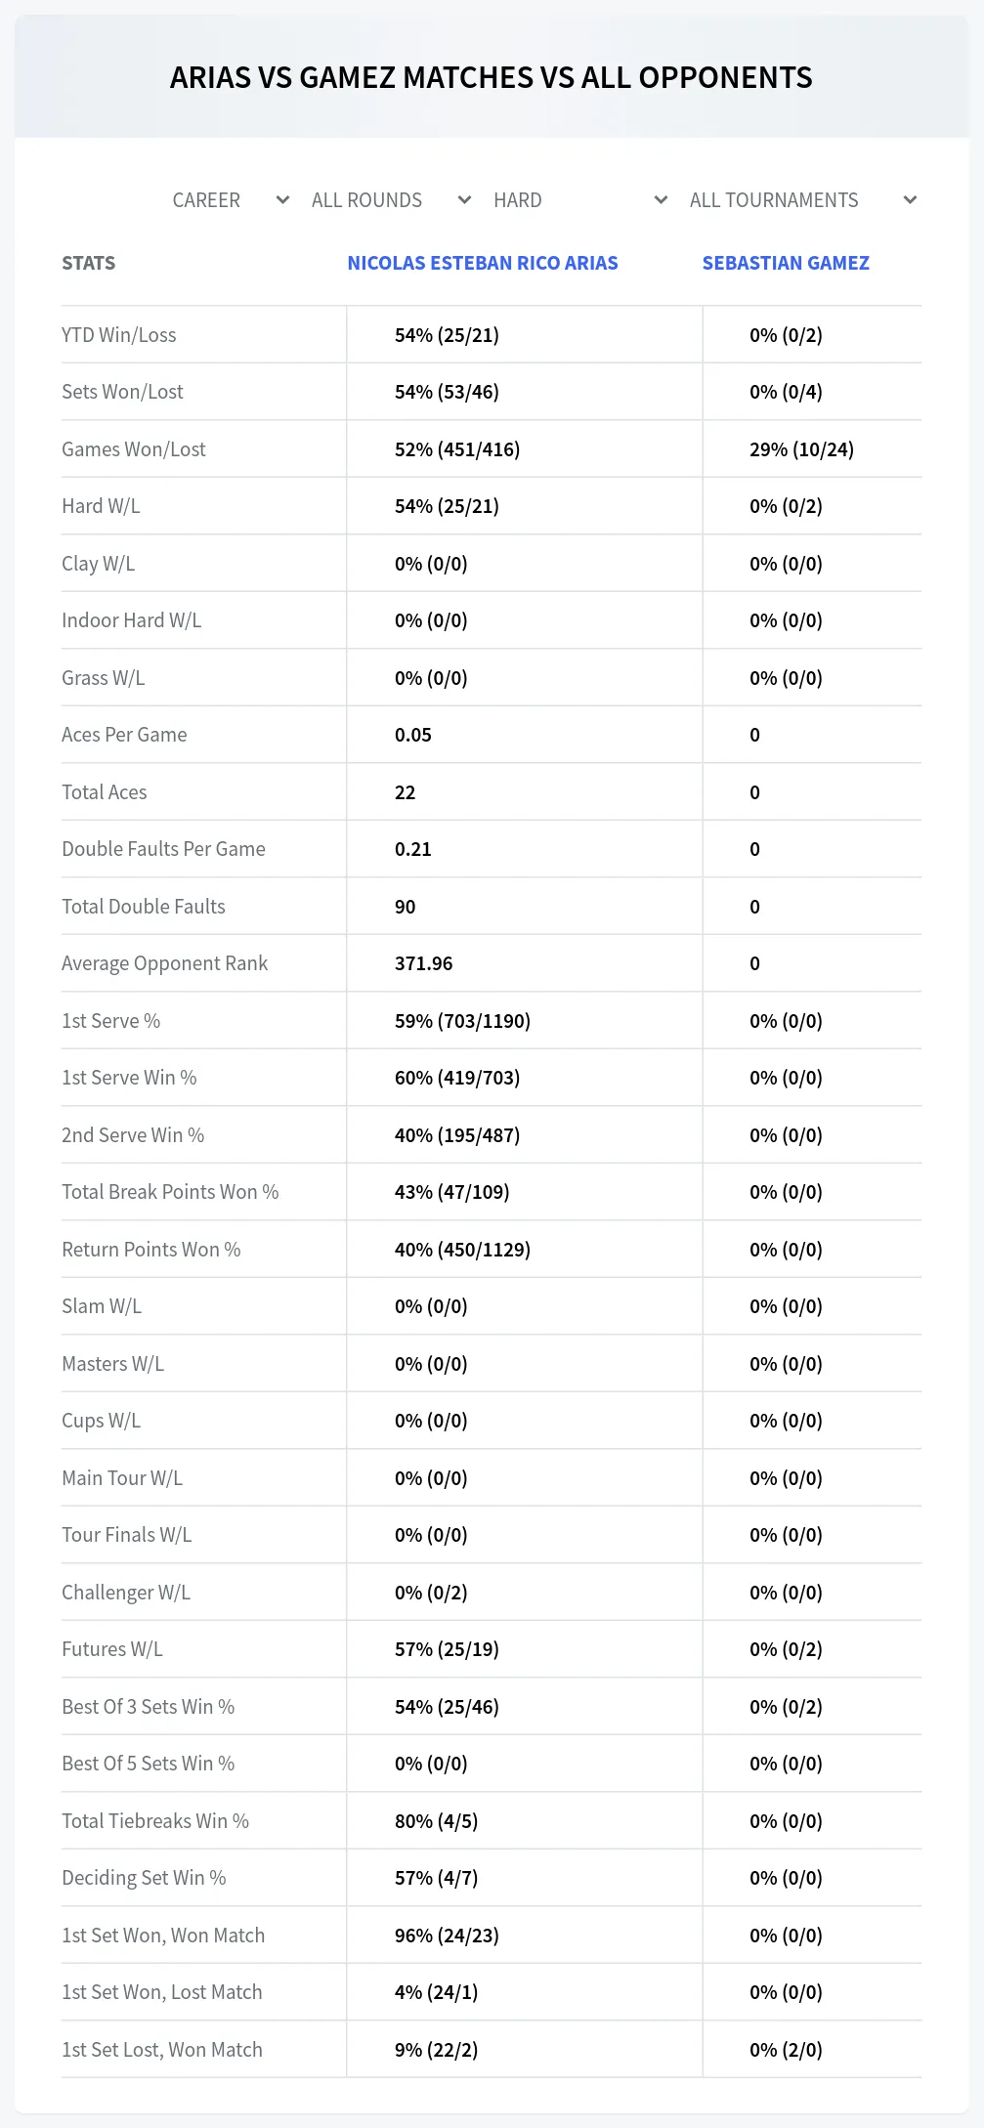Click the chevron next to CAREER
Viewport: 984px width, 2128px height.
tap(282, 200)
